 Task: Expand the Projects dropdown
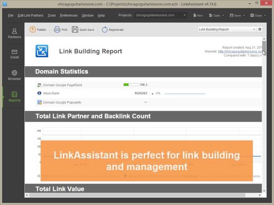[185, 15]
